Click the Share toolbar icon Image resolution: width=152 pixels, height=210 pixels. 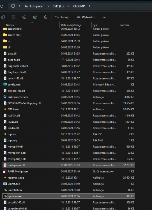35,17
